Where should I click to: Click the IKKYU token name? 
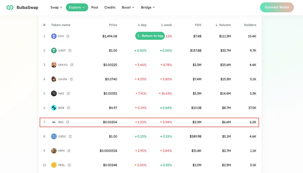click(x=63, y=65)
